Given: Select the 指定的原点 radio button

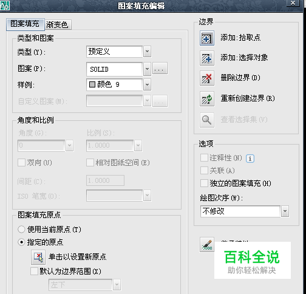Looking at the screenshot, I should tap(21, 242).
